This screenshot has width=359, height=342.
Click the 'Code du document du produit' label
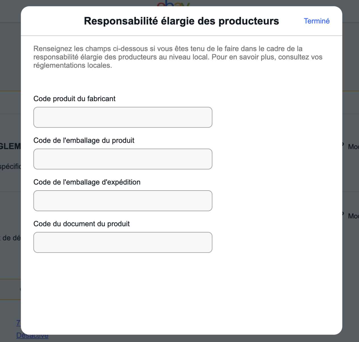[82, 224]
